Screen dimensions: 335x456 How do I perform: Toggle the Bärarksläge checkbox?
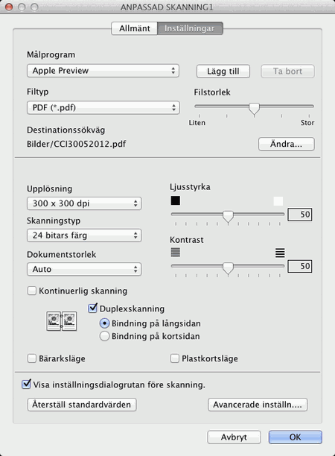tap(32, 358)
